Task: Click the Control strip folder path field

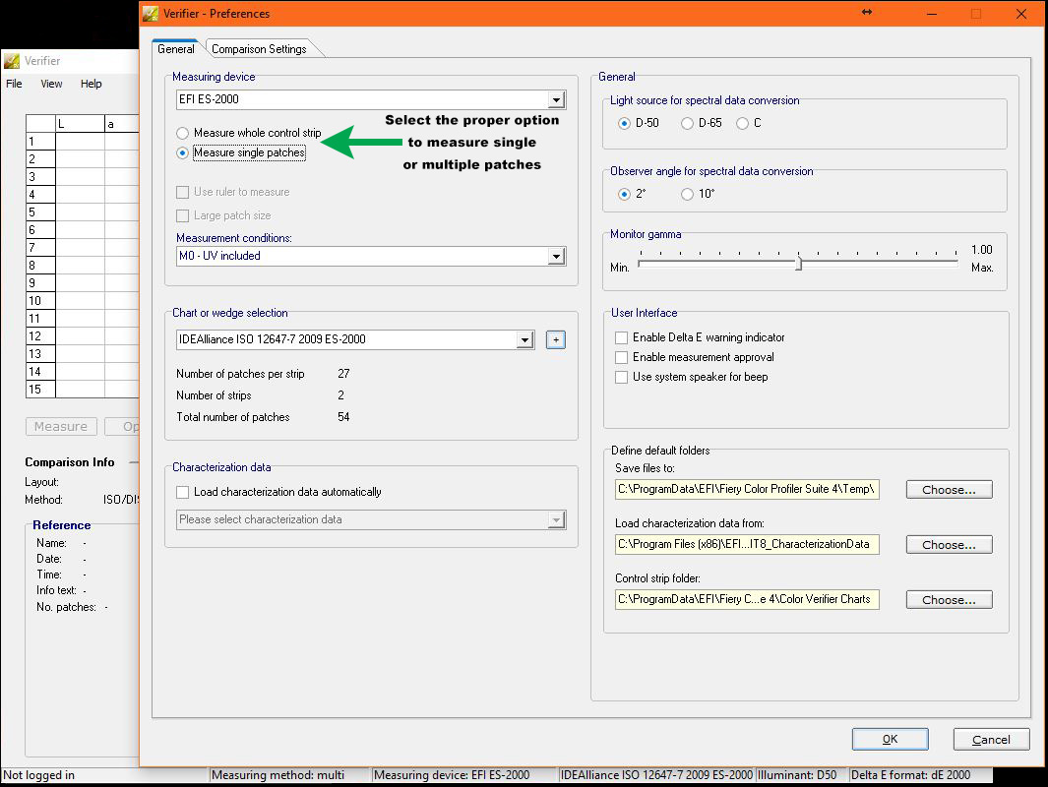Action: click(x=747, y=599)
